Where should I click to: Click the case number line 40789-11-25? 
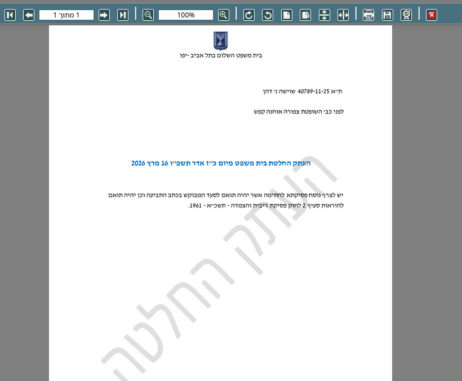click(x=303, y=91)
